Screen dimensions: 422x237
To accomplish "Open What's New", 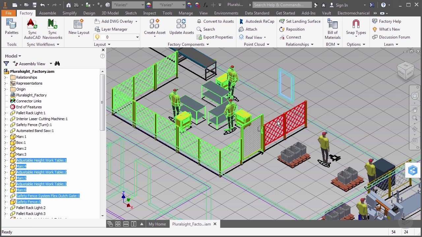I will point(386,29).
